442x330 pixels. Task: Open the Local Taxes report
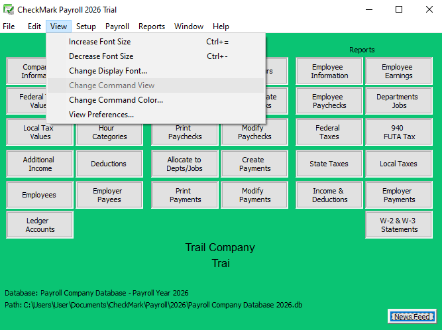click(x=399, y=164)
